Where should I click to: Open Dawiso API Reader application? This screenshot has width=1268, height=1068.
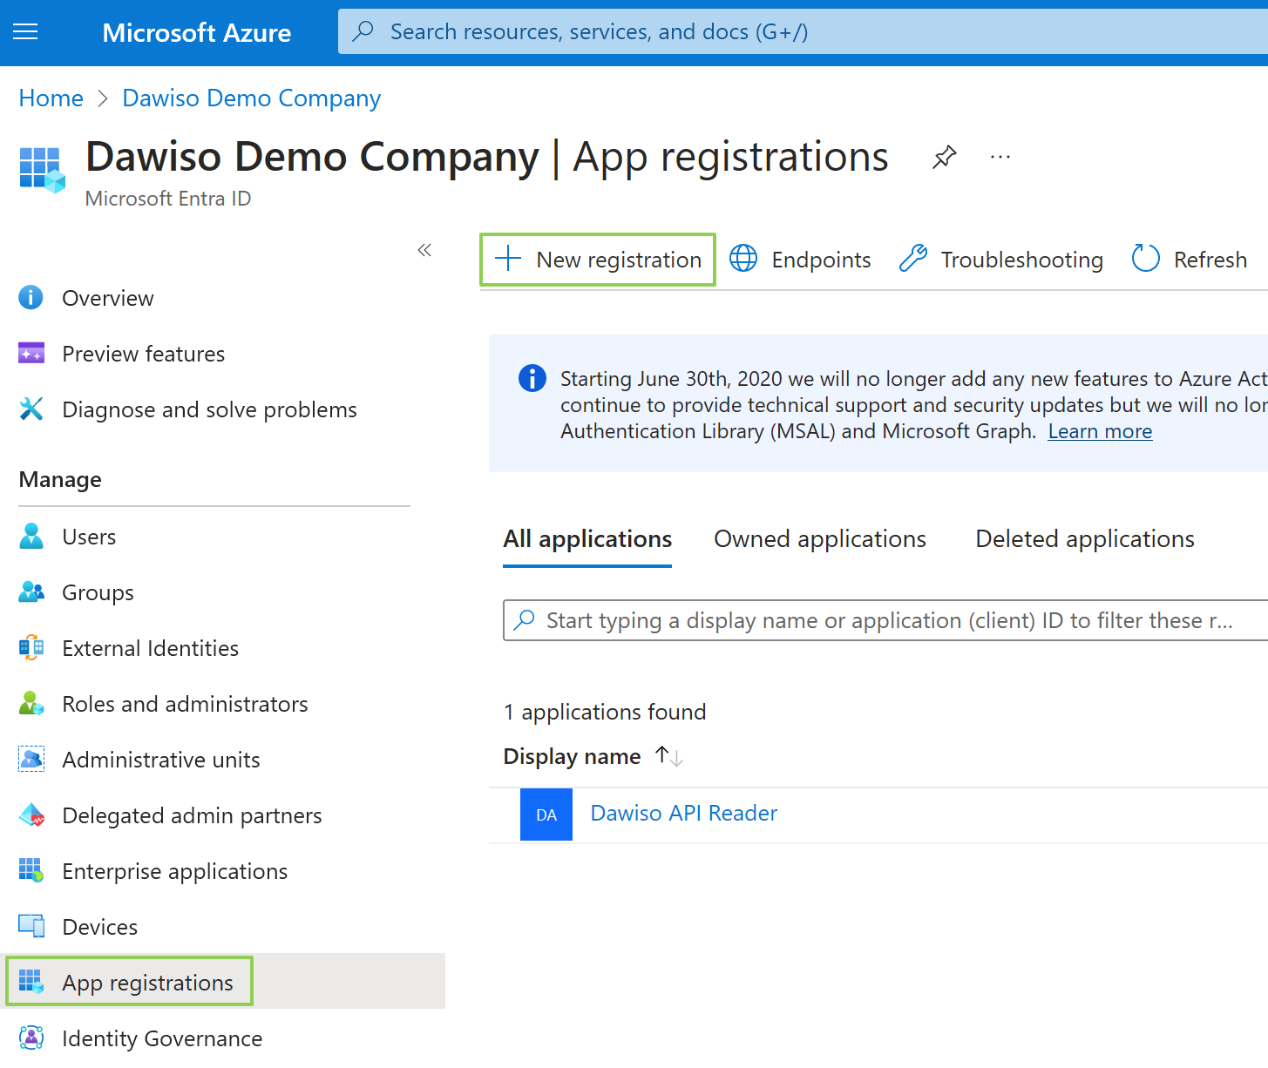tap(683, 813)
